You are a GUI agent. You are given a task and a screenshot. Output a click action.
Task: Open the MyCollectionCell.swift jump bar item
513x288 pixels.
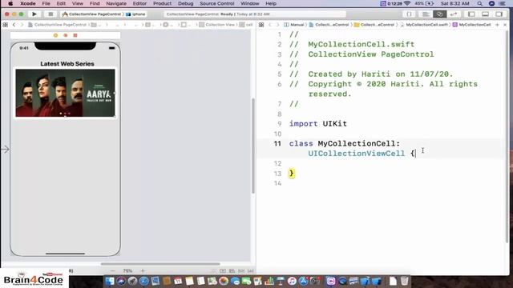(x=424, y=25)
